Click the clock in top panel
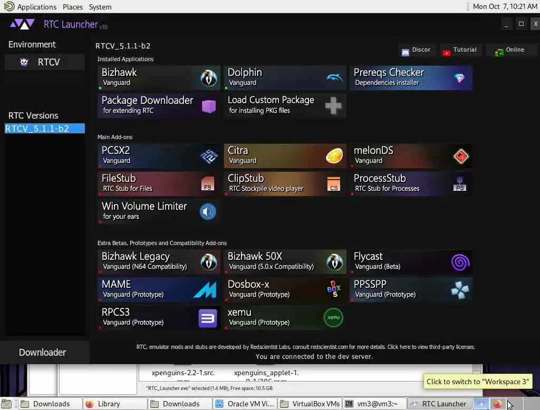The image size is (540, 410). coord(505,6)
